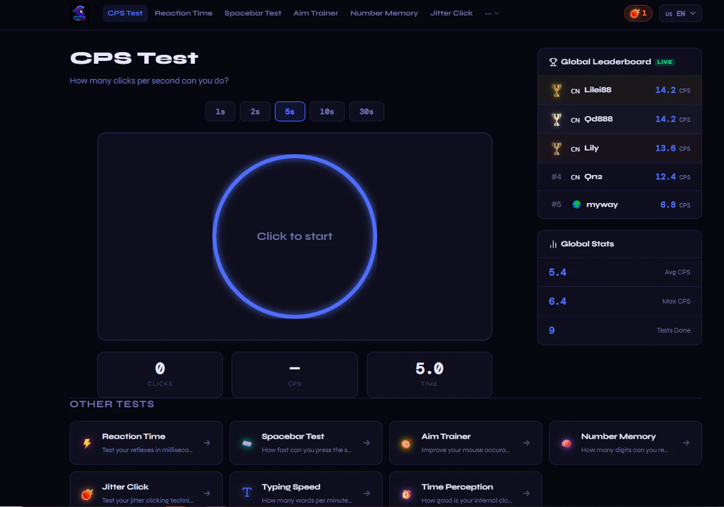Expand the more tests ellipsis menu
This screenshot has width=724, height=507.
[492, 14]
